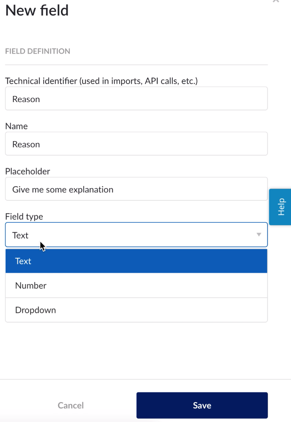Close the New field panel
This screenshot has width=291, height=422.
click(276, 1)
